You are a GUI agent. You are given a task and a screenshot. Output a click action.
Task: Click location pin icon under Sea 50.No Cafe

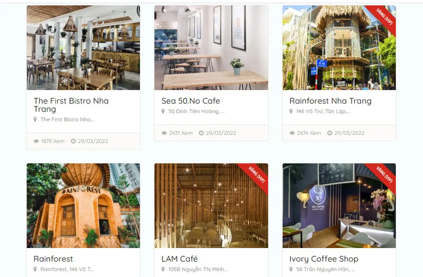pyautogui.click(x=163, y=111)
